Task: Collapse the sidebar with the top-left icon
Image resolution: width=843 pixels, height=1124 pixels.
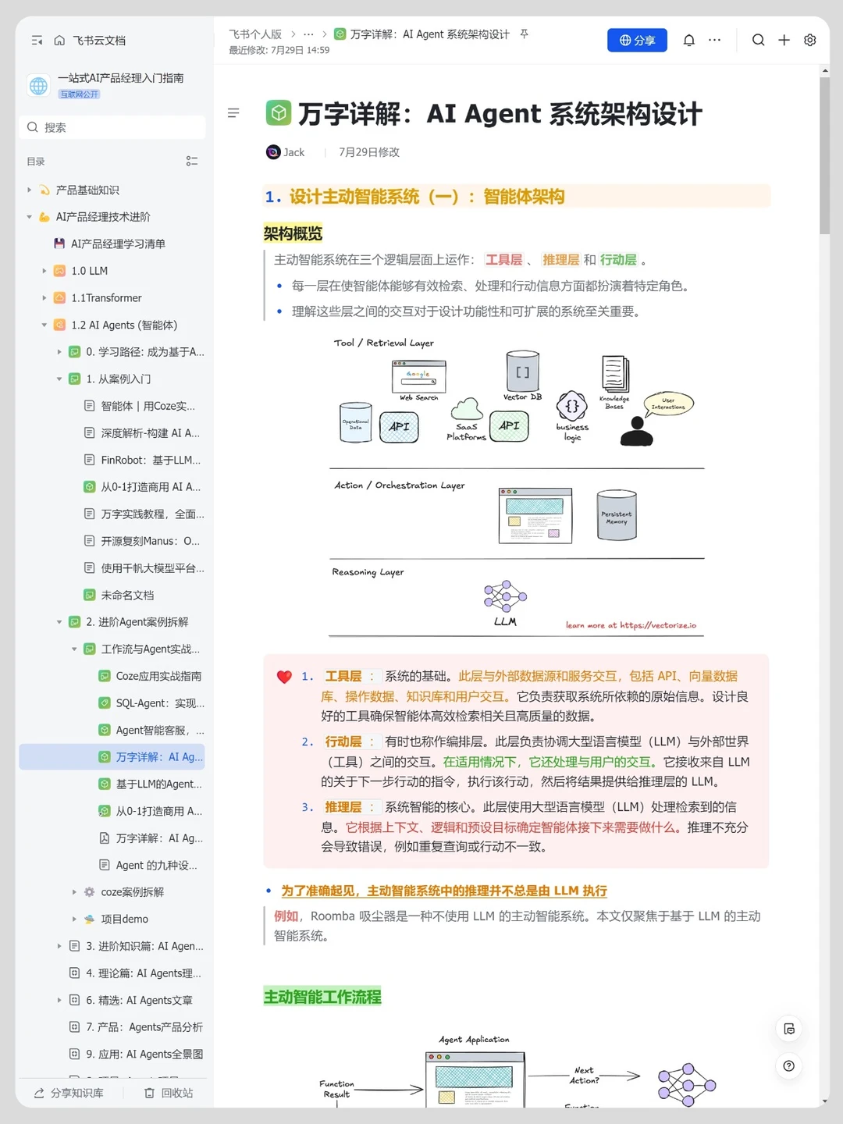Action: (x=37, y=41)
